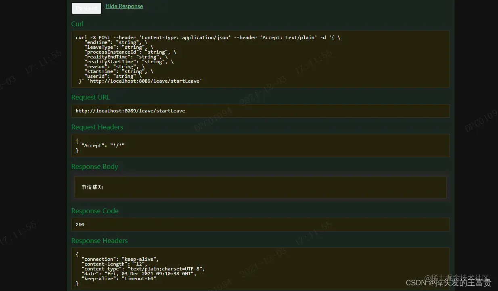This screenshot has width=498, height=291.
Task: Select the Response Body heading
Action: coord(95,166)
